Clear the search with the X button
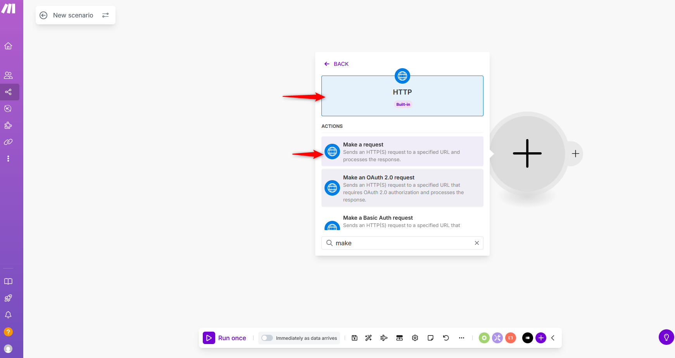This screenshot has width=675, height=358. [x=476, y=243]
